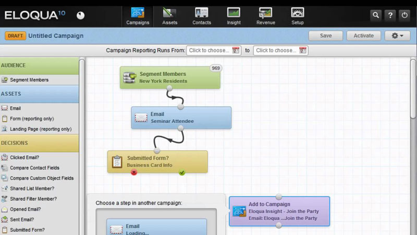The image size is (417, 235).
Task: Select Landing Page (reporting only) item
Action: (x=40, y=129)
